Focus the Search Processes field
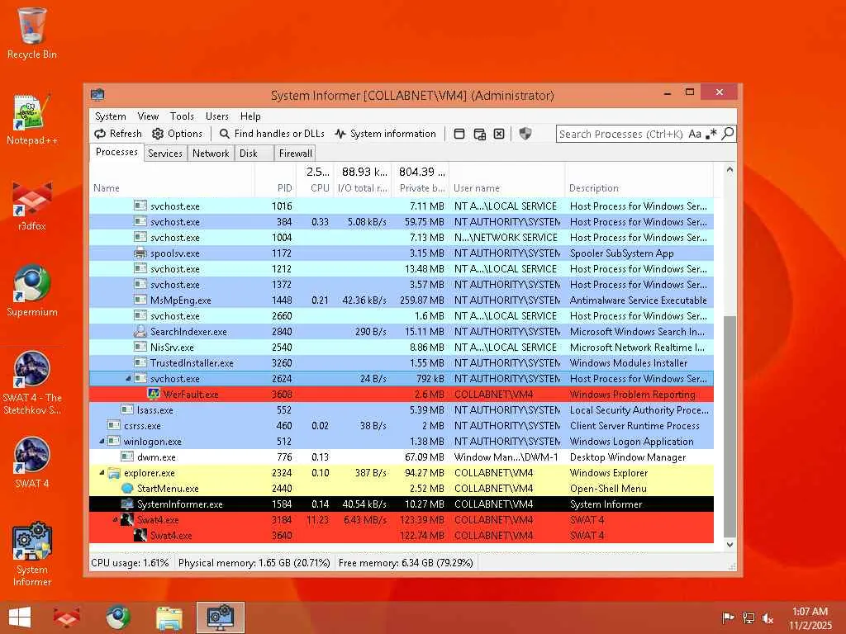This screenshot has width=846, height=634. pyautogui.click(x=621, y=134)
